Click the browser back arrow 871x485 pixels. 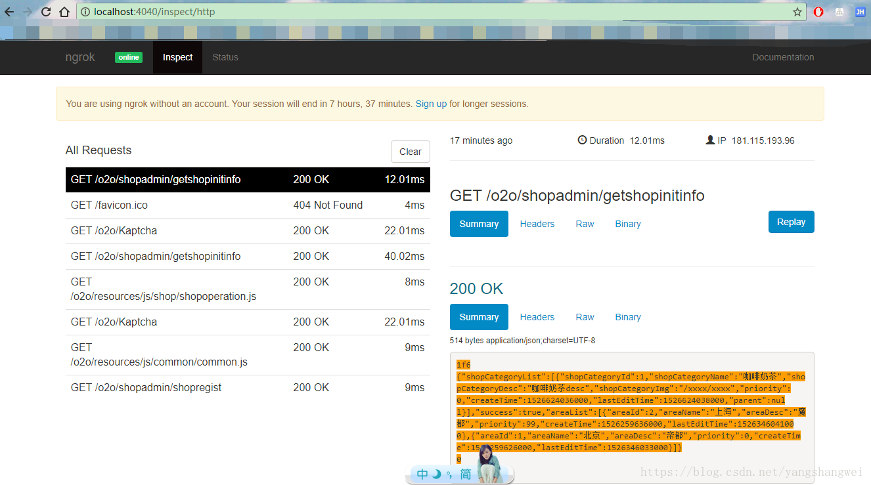click(x=9, y=12)
